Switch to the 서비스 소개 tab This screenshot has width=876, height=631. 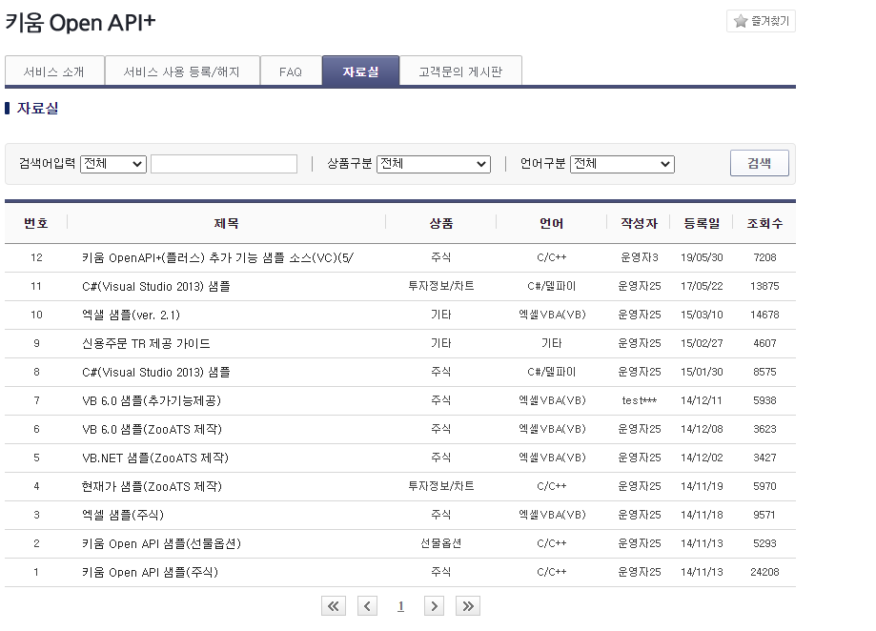tap(54, 71)
